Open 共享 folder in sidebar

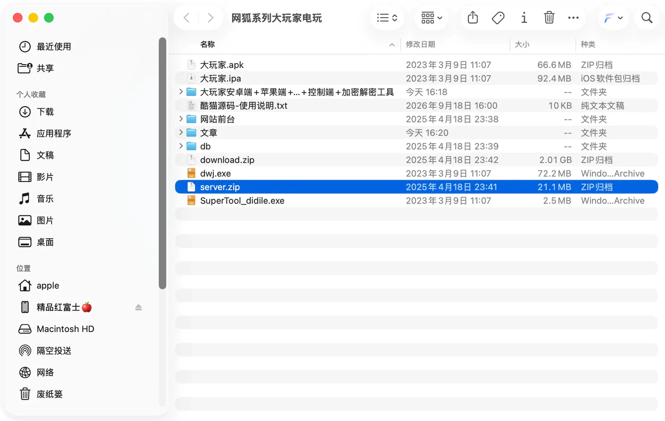click(x=36, y=68)
